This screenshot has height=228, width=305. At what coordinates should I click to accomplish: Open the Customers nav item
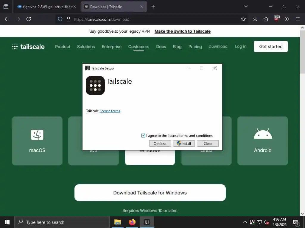point(139,47)
